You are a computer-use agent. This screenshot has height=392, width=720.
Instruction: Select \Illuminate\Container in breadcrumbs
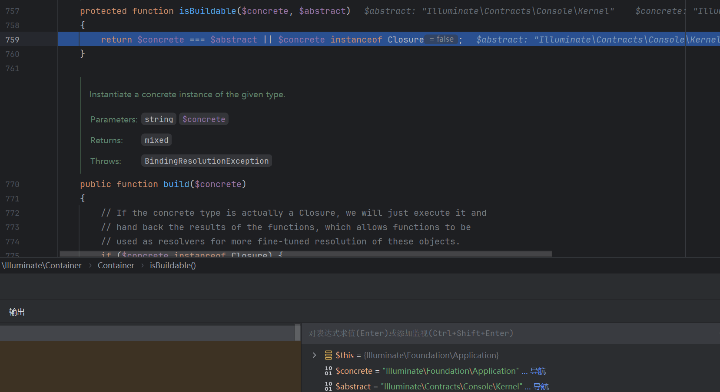[42, 266]
